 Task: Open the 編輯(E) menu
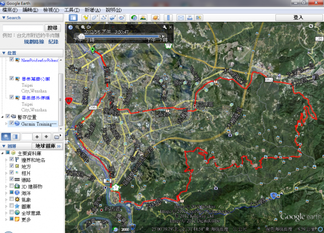pyautogui.click(x=30, y=10)
